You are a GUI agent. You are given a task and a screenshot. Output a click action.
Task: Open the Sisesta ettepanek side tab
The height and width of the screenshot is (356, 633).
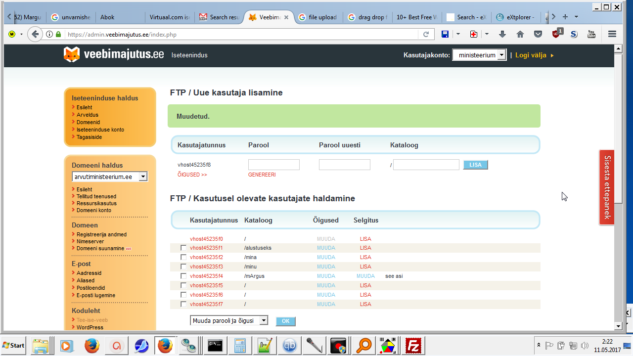coord(607,187)
